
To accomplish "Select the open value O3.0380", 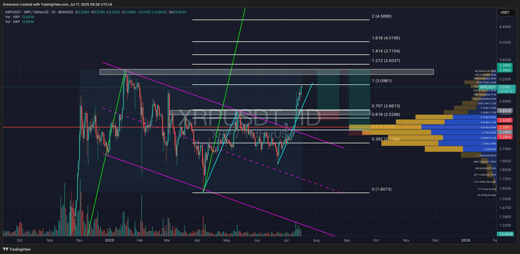I will pyautogui.click(x=82, y=12).
